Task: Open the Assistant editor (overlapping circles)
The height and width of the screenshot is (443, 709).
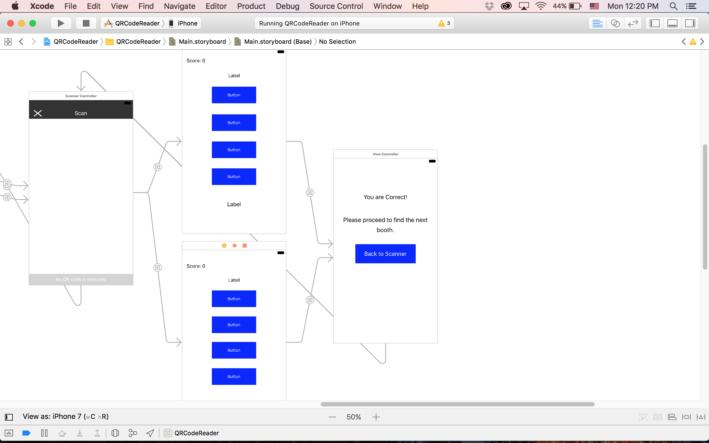Action: coord(615,23)
